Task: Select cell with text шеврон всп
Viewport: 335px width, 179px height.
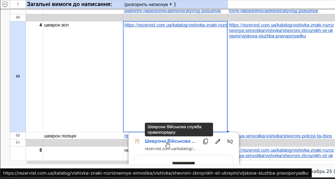Action: pos(83,77)
